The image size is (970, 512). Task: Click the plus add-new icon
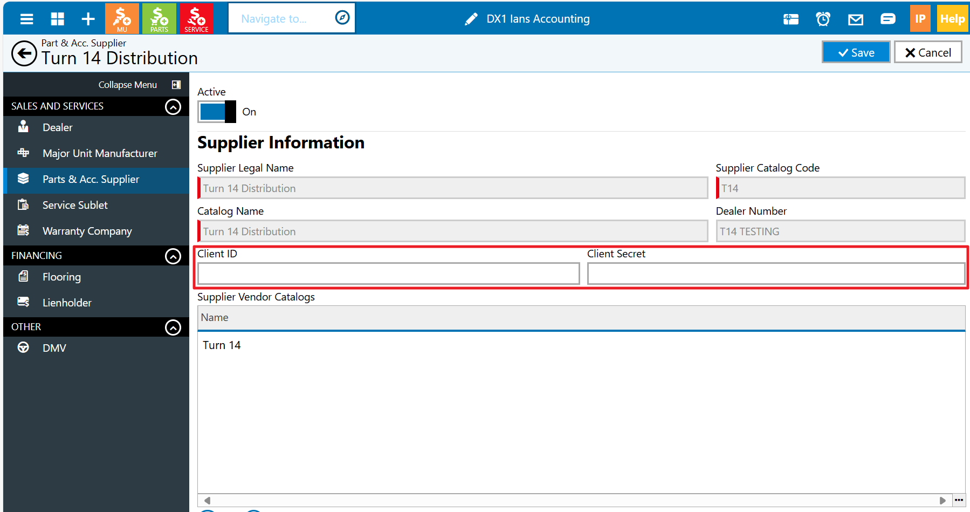pyautogui.click(x=88, y=19)
